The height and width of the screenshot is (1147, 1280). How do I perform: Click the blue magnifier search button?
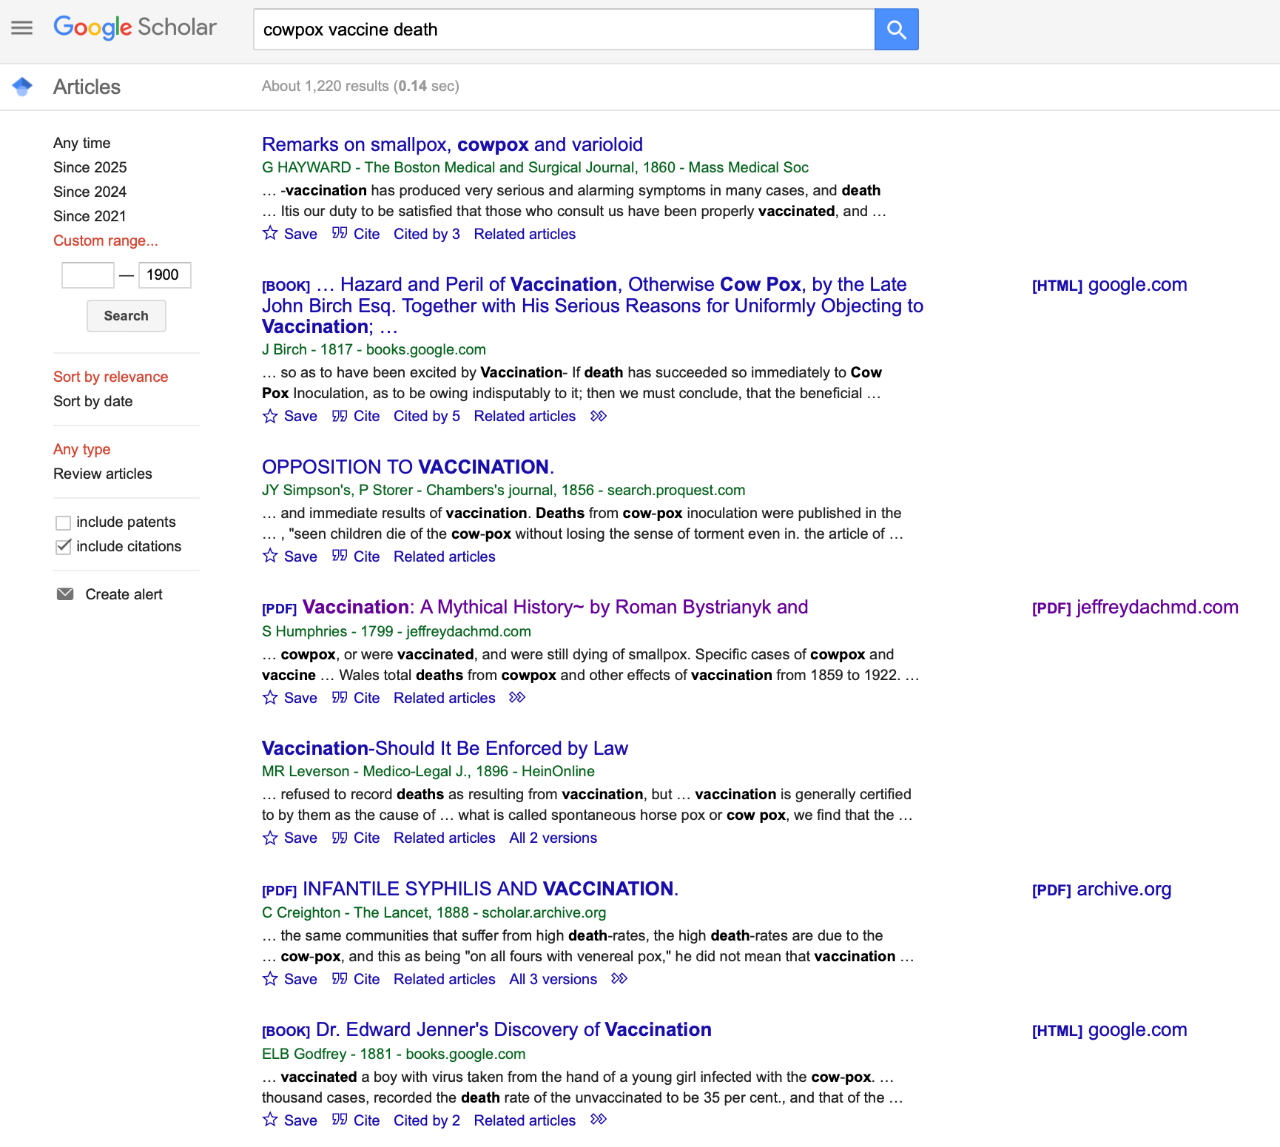pos(896,30)
